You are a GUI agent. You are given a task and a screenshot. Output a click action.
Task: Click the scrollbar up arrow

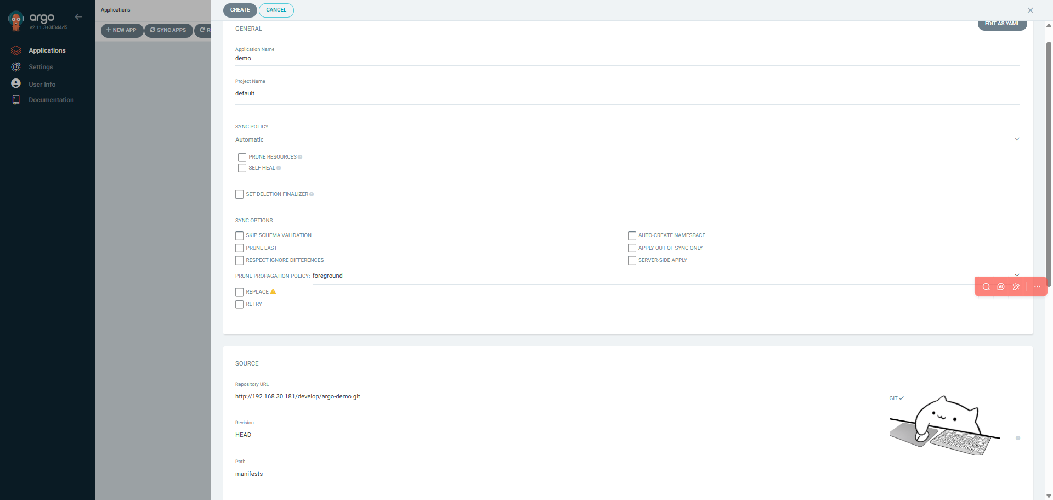[x=1049, y=25]
